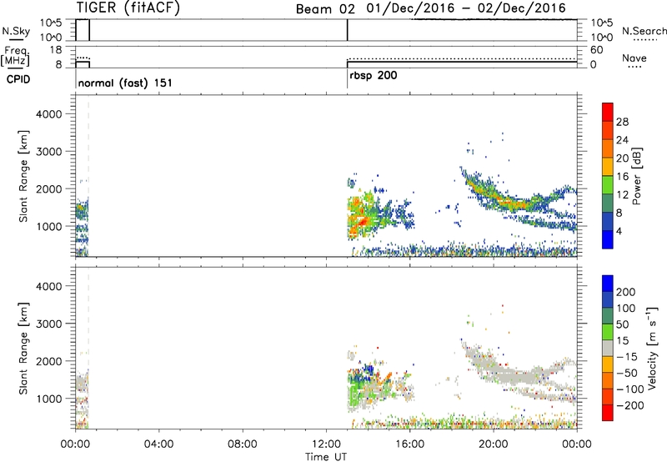The image size is (667, 462).
Task: Click the '-15' Velocity colorbar value
Action: tap(627, 357)
